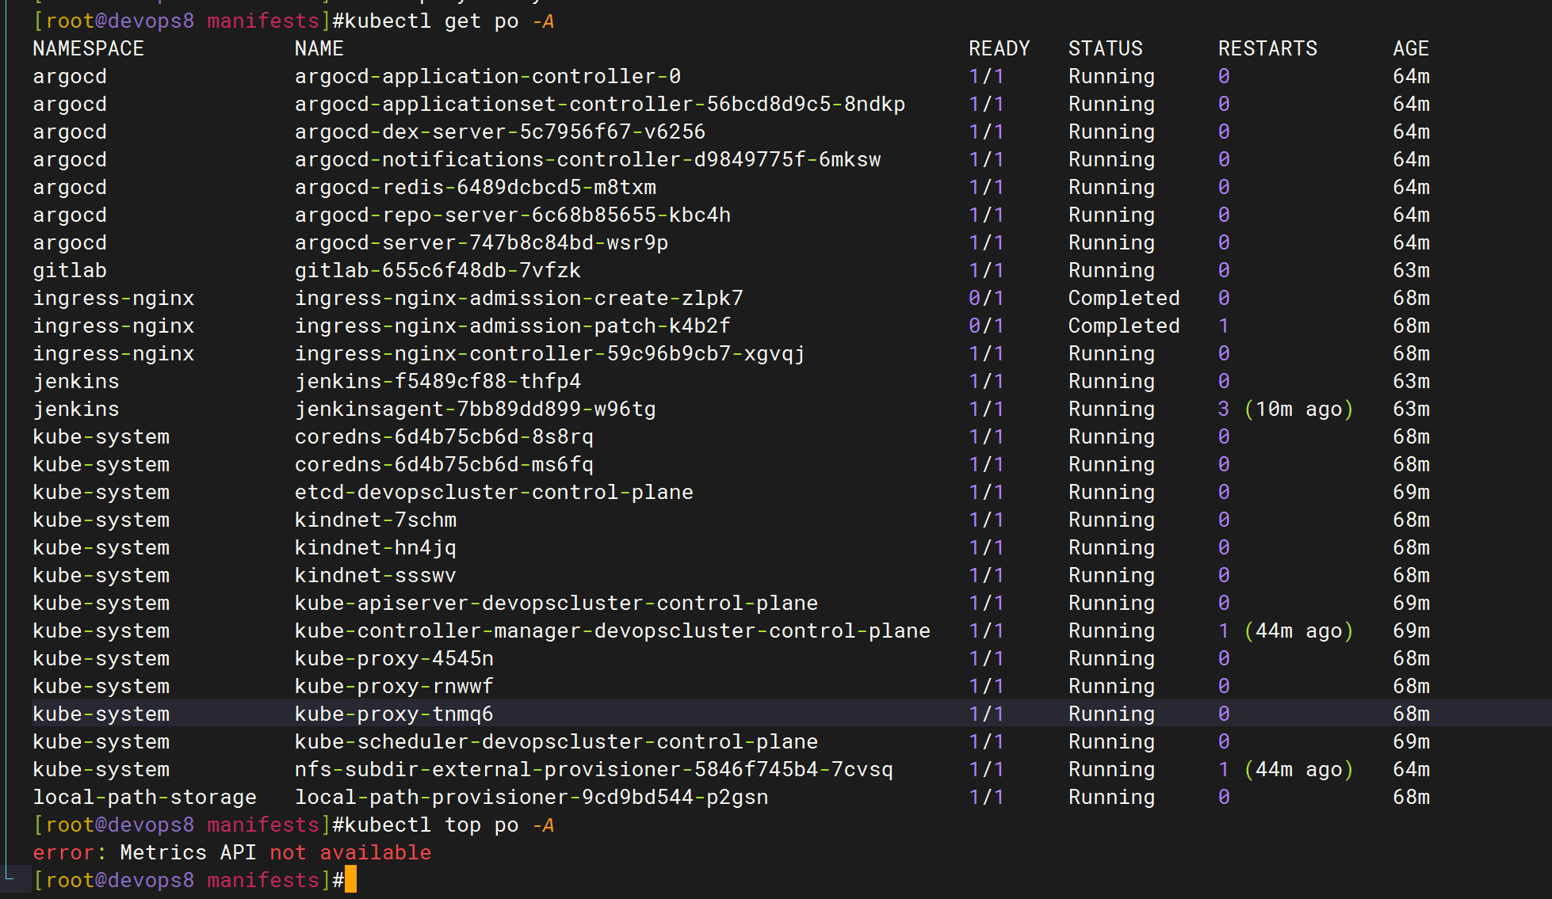Click restart count 1 for admission-patch row
Viewport: 1552px width, 899px height.
tap(1224, 326)
